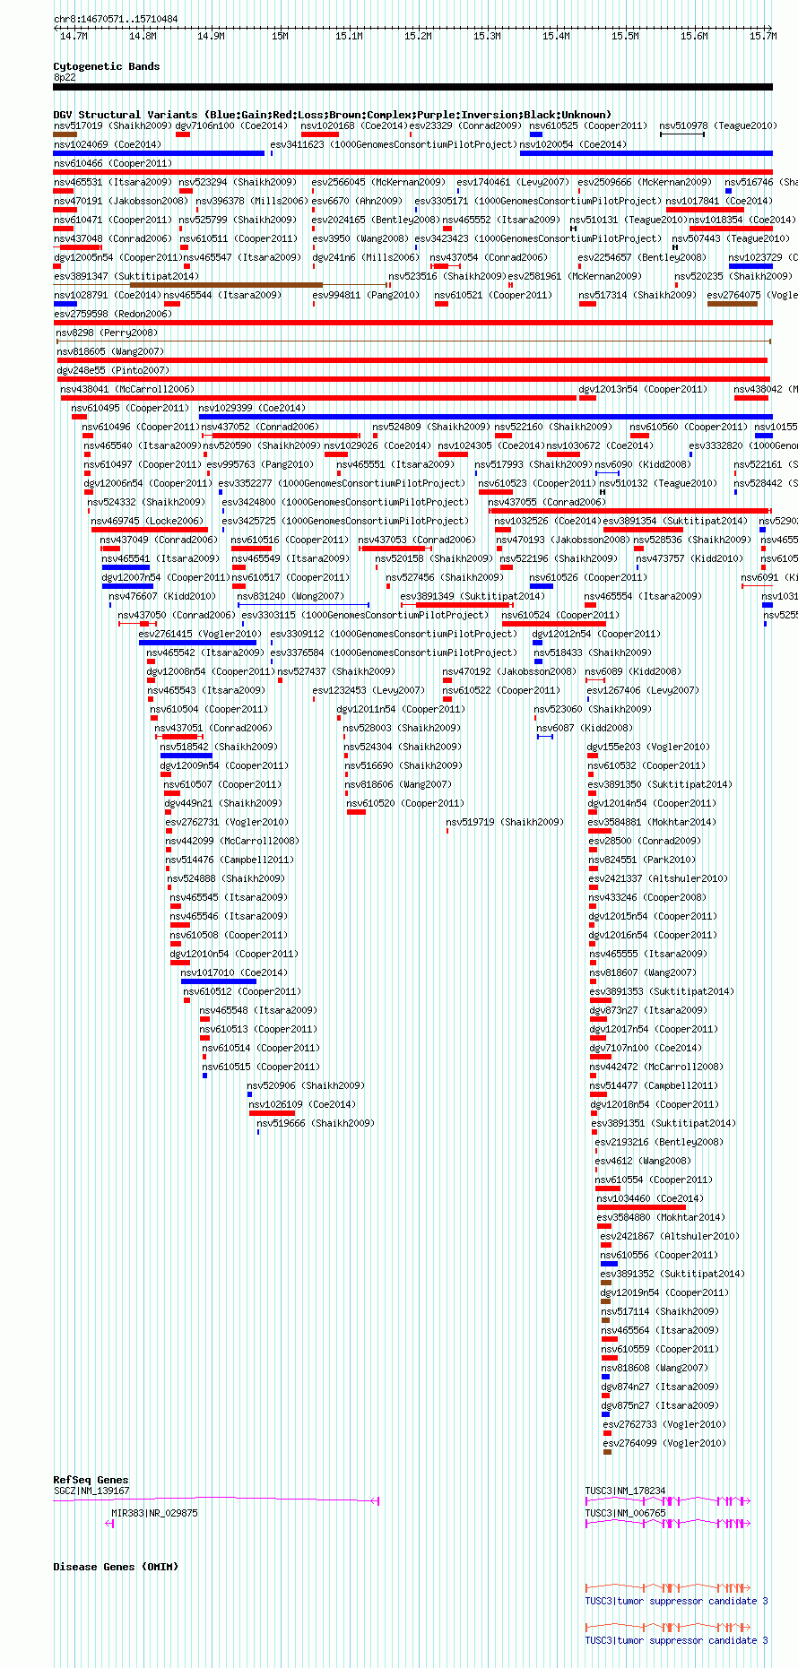Open the Disease Genes (OMIM) track title
Image resolution: width=798 pixels, height=1668 pixels.
click(x=116, y=1567)
